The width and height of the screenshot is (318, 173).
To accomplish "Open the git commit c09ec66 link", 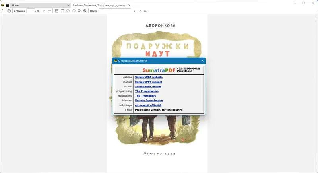I will pyautogui.click(x=148, y=105).
